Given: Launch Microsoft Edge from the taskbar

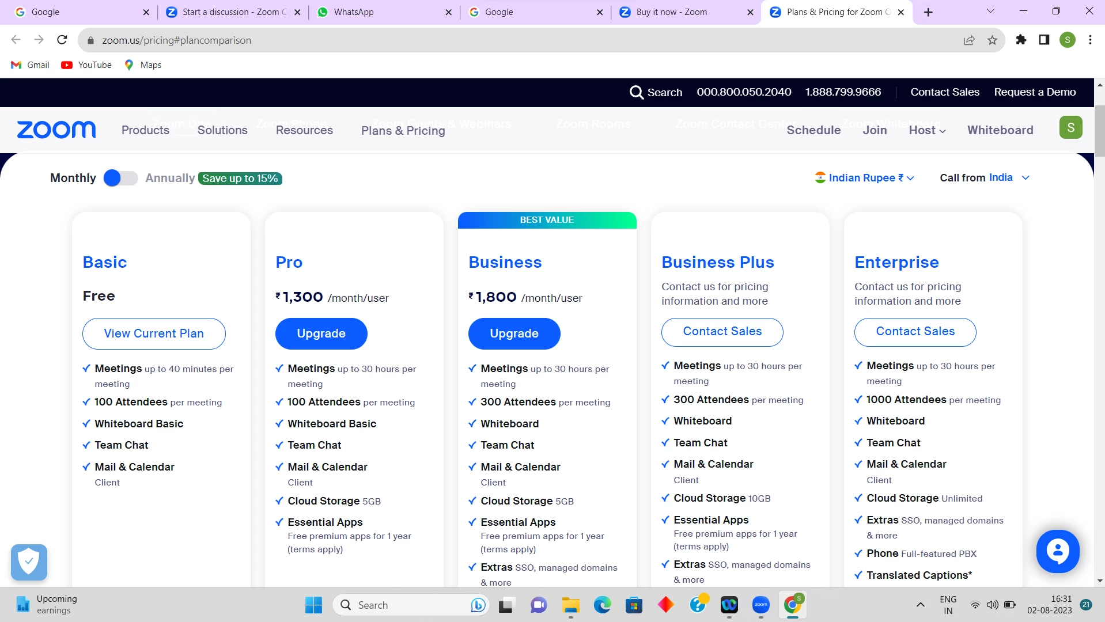Looking at the screenshot, I should pos(602,605).
